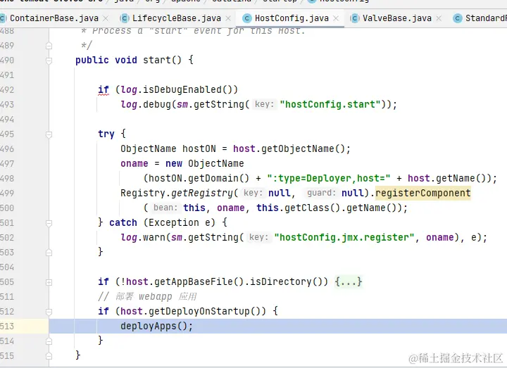The image size is (507, 368).
Task: Close the ValveBase.java tab
Action: pos(439,18)
